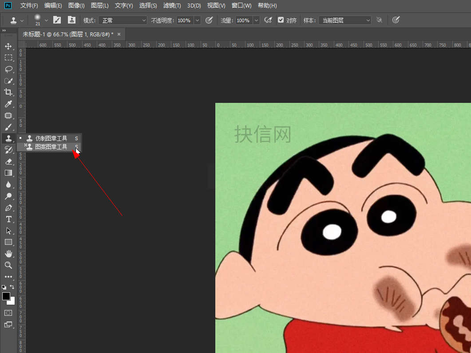Select the Blur tool
The height and width of the screenshot is (353, 471).
8,184
